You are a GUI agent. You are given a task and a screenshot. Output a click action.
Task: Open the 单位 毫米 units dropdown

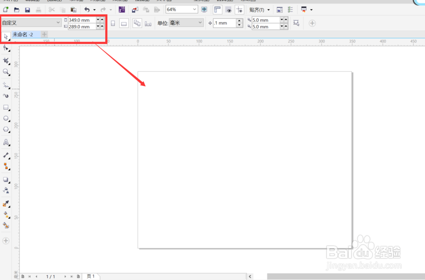pyautogui.click(x=186, y=23)
